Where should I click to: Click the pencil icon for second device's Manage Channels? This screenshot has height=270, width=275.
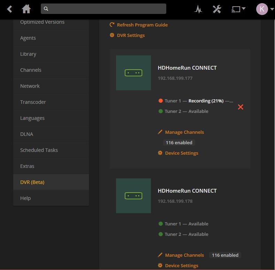tap(160, 255)
